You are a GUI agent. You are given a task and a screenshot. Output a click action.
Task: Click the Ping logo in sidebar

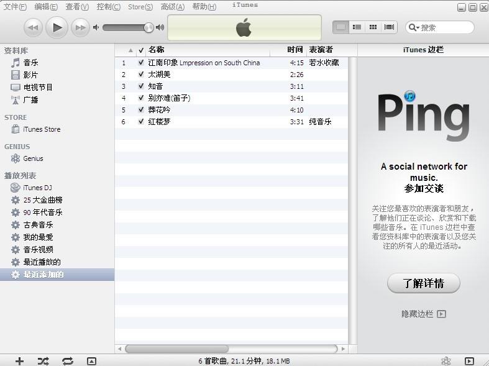(424, 116)
